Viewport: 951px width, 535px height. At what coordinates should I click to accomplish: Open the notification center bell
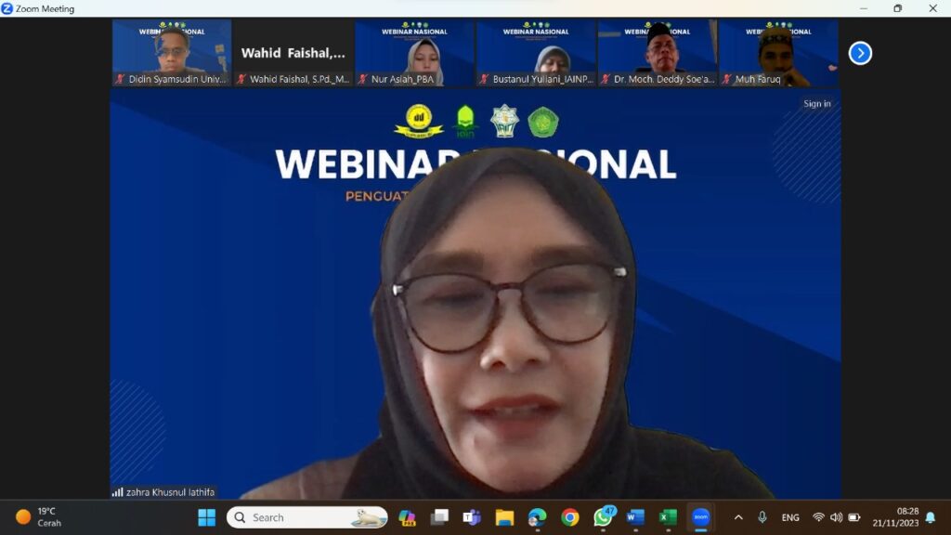click(x=931, y=517)
